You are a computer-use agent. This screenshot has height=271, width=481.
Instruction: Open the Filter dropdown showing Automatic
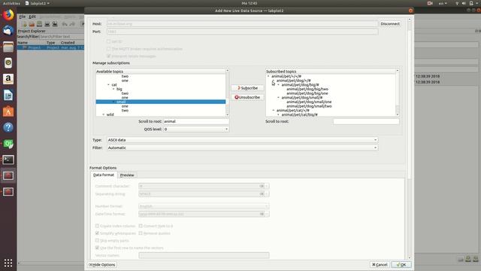(x=242, y=148)
